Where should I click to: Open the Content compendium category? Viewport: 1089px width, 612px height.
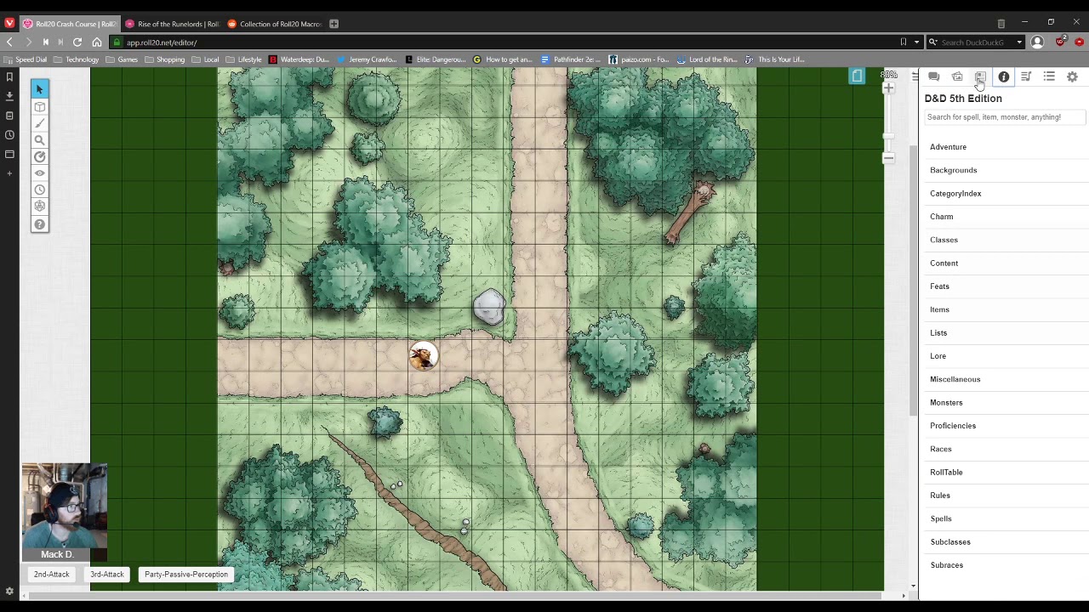click(x=944, y=263)
